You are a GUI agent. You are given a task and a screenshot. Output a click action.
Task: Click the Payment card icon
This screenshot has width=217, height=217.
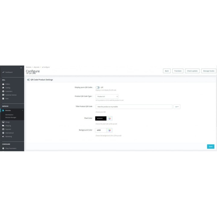tap(3, 129)
